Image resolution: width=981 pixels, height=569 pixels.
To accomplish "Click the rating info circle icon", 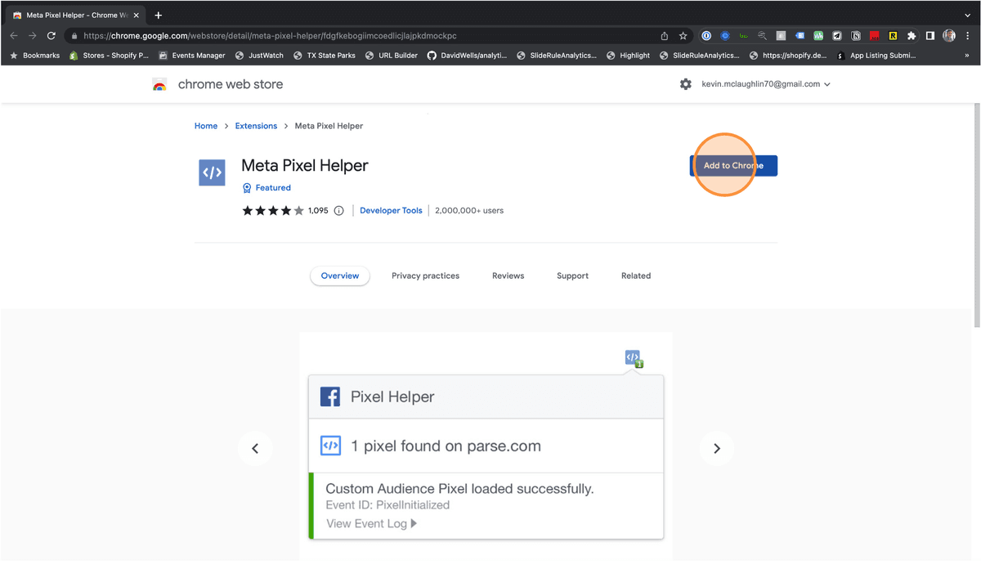I will pyautogui.click(x=338, y=210).
